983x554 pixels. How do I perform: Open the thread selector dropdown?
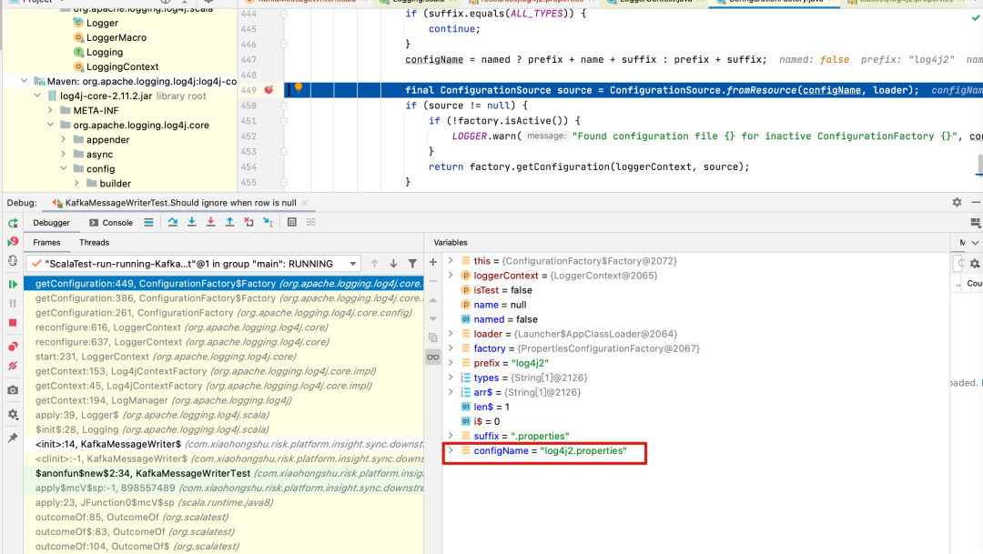point(352,264)
